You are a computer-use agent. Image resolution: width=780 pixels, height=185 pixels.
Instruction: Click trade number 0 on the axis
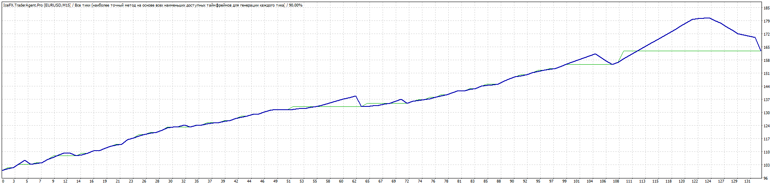[3, 181]
